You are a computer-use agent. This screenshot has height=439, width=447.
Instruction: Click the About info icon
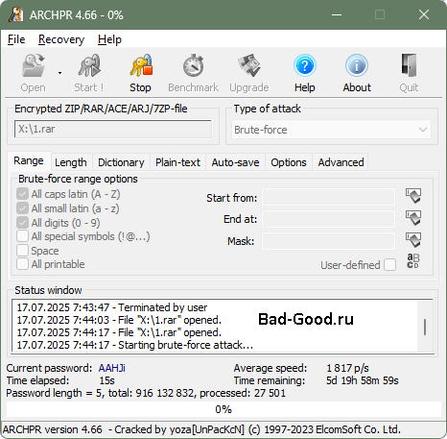357,65
